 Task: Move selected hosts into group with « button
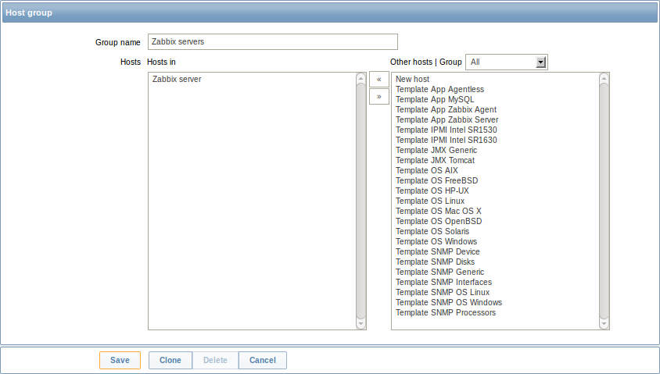tap(378, 80)
